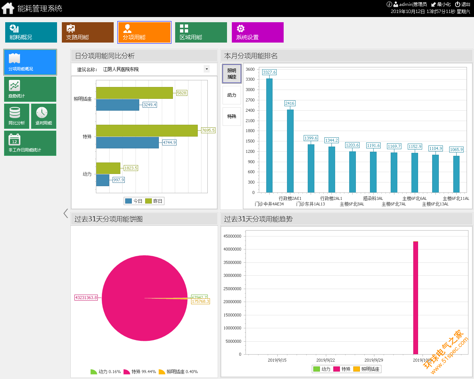Expand the 建筑名称 dropdown arrow
474x379 pixels.
click(207, 69)
